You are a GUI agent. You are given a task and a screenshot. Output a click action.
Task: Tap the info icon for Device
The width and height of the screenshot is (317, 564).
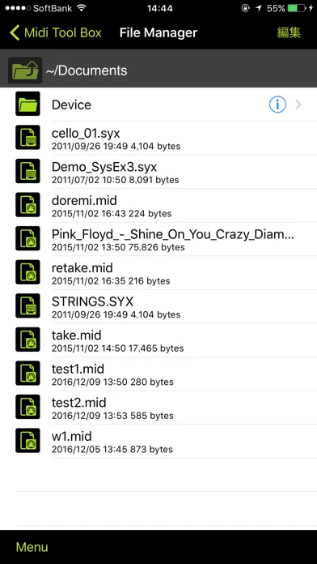coord(277,105)
